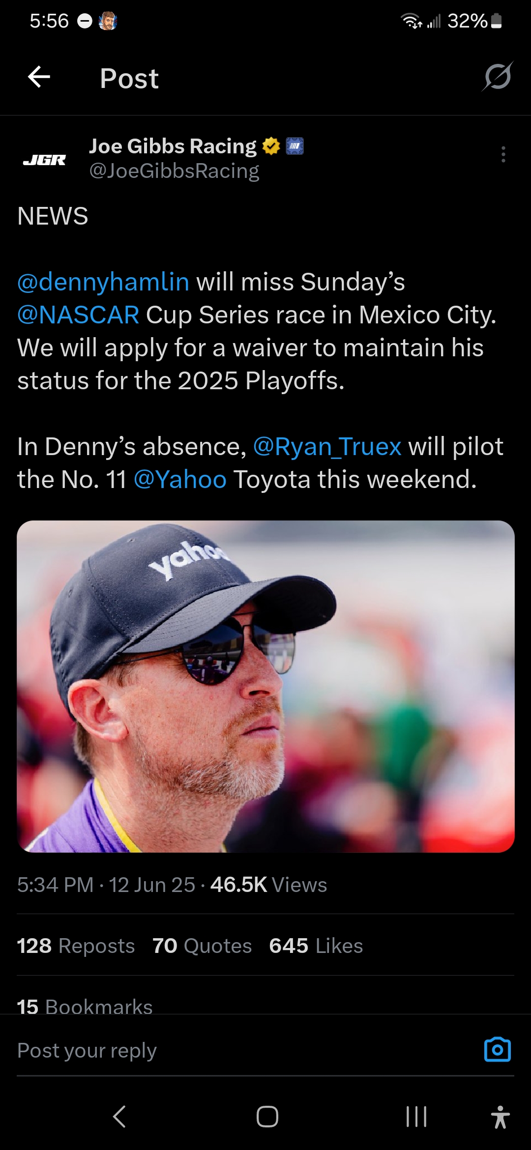Image resolution: width=531 pixels, height=1150 pixels.
Task: Open the Grok icon in the header
Action: (x=498, y=77)
